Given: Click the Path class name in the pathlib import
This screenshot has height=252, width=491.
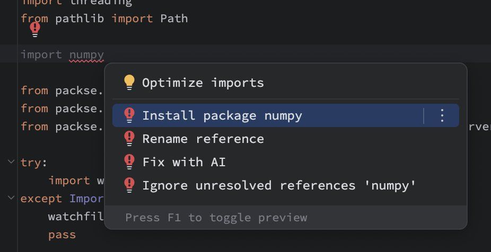Looking at the screenshot, I should coord(174,19).
